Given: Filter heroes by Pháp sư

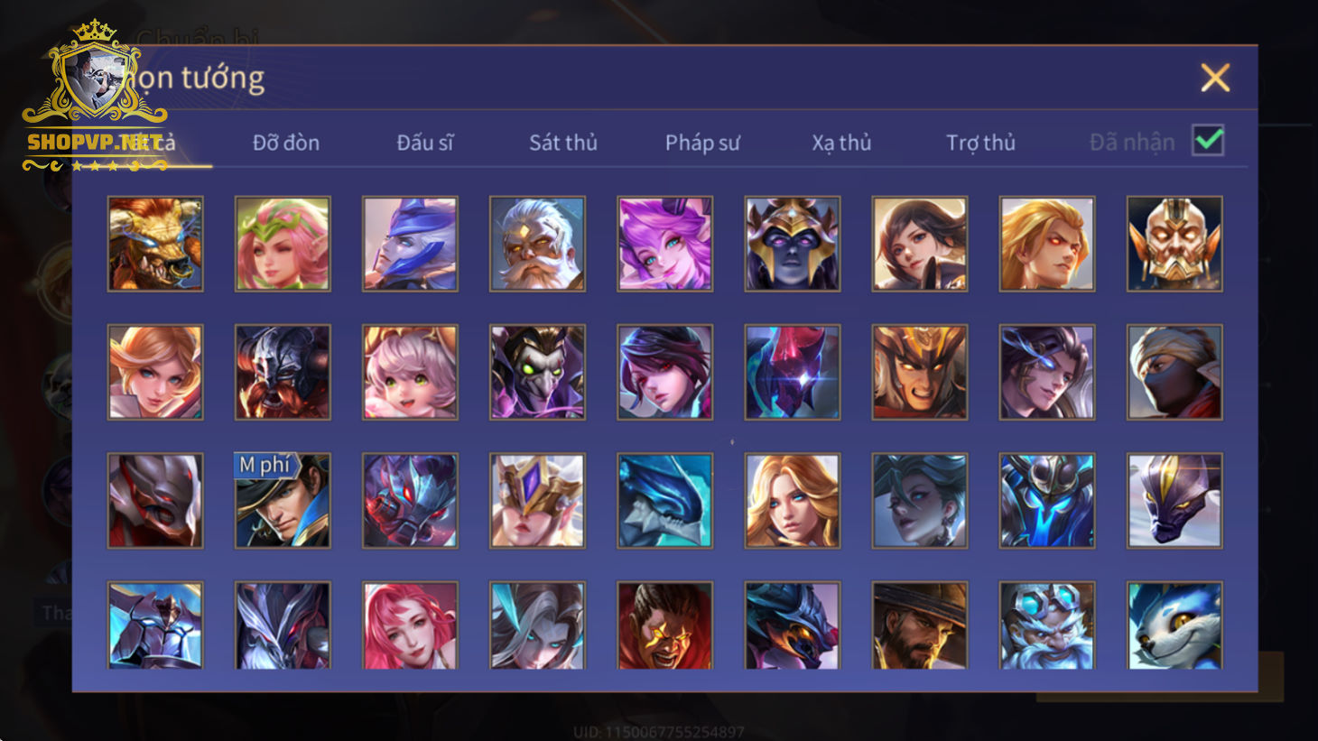Looking at the screenshot, I should 702,143.
